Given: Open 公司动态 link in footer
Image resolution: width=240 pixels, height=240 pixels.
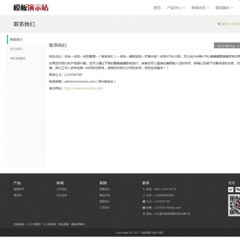Looking at the screenshot, I should [62, 189].
